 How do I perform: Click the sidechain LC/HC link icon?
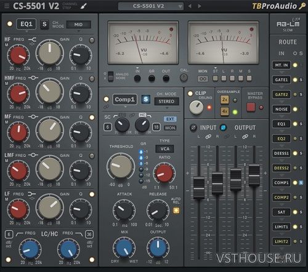[x=132, y=116]
